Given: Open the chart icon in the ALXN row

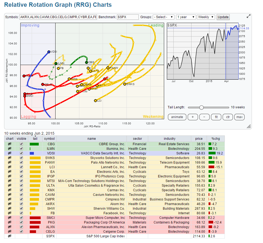Looking at the screenshot, I should click(x=9, y=227).
